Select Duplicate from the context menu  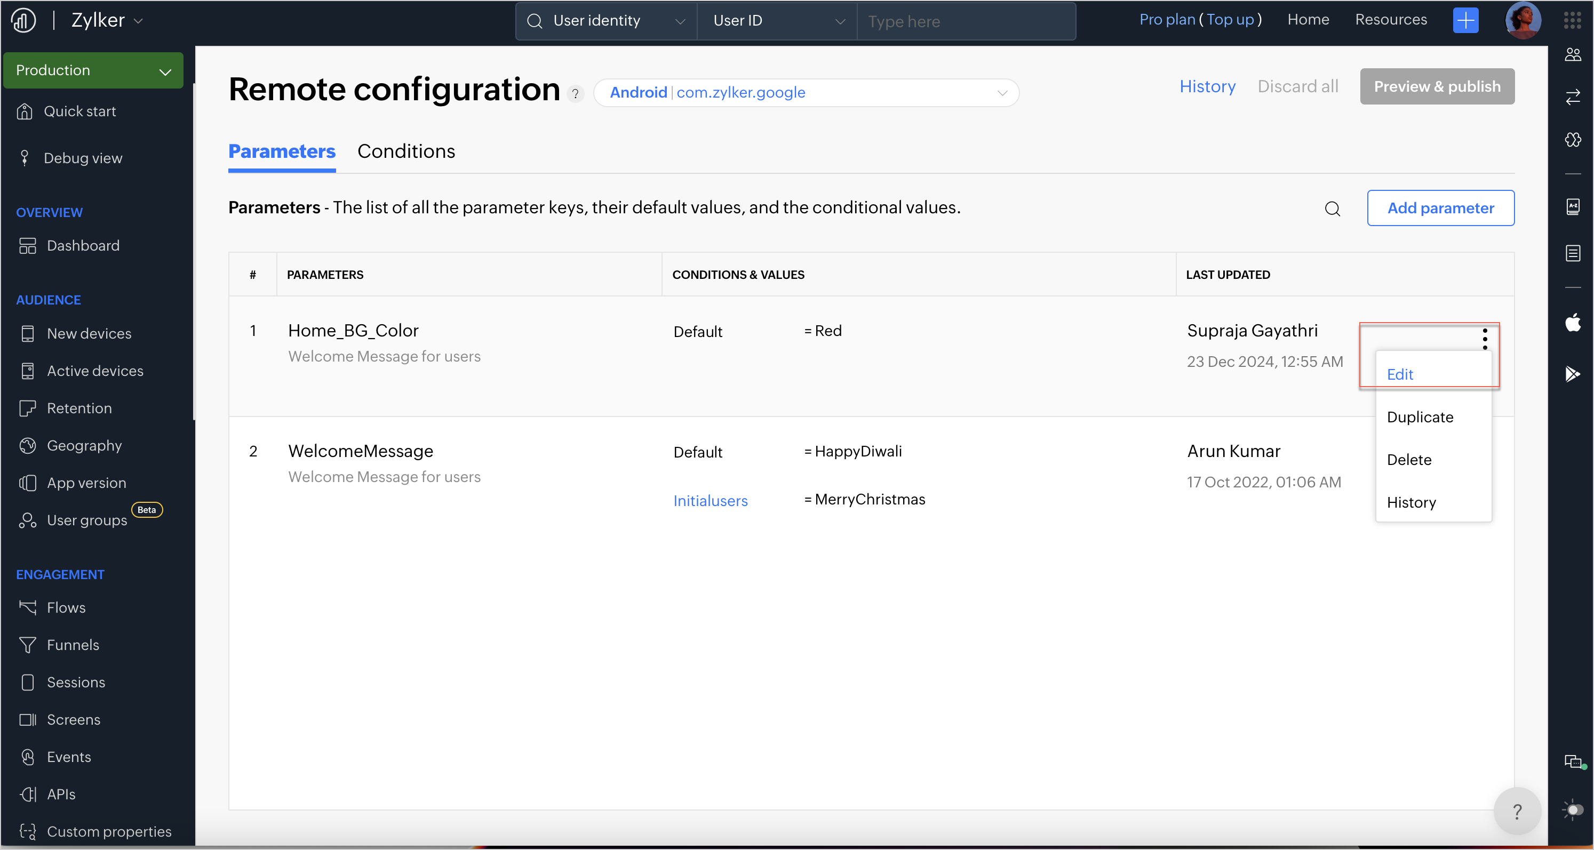pyautogui.click(x=1420, y=417)
